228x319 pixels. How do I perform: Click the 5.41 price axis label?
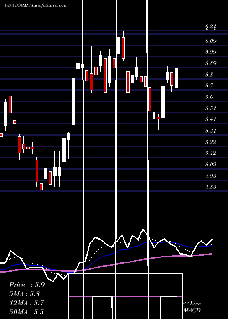coord(211,119)
